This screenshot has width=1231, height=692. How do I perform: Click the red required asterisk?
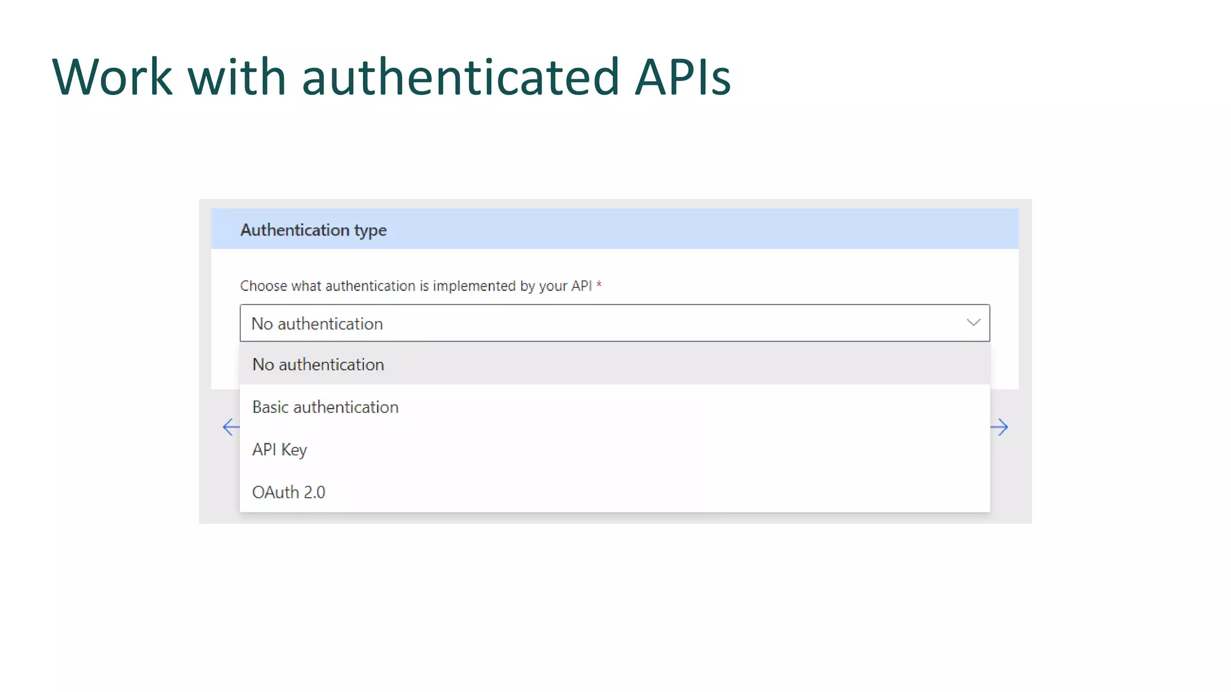pyautogui.click(x=599, y=285)
